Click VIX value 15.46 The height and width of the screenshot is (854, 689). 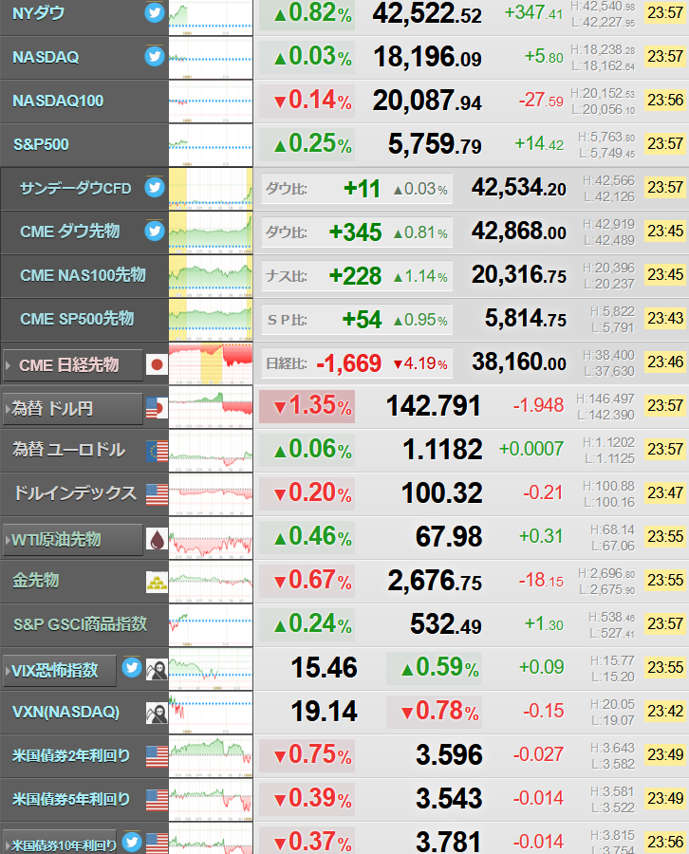point(324,668)
